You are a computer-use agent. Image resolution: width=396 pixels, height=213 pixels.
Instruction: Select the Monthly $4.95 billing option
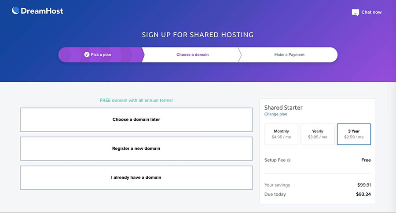(x=281, y=134)
